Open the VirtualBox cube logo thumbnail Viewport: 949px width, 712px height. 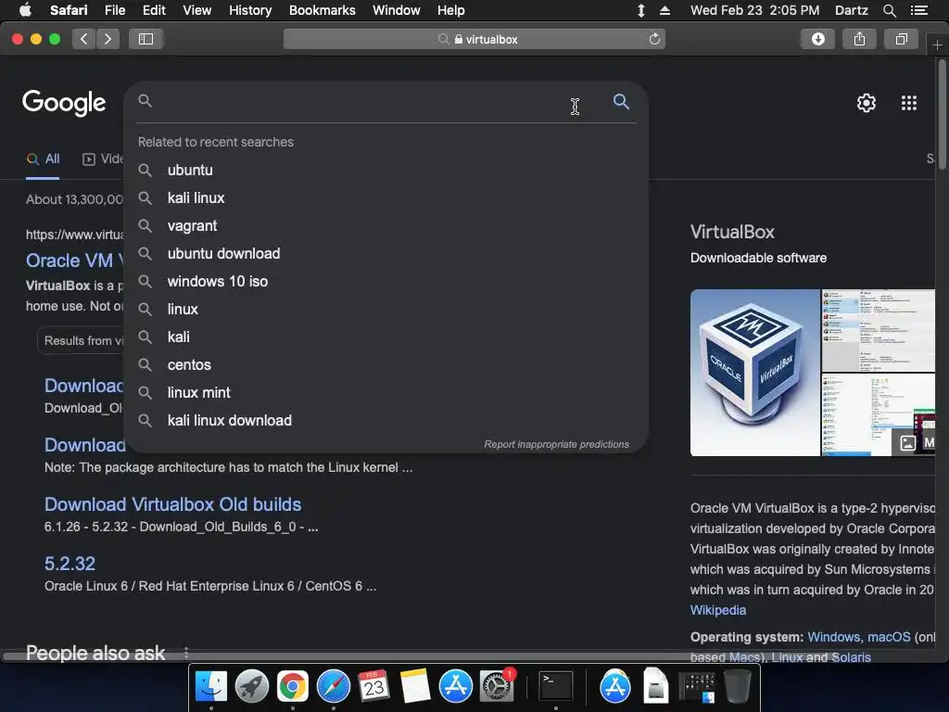[x=754, y=373]
